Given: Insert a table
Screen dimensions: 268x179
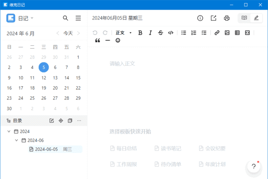Looking at the screenshot, I should click(237, 33).
